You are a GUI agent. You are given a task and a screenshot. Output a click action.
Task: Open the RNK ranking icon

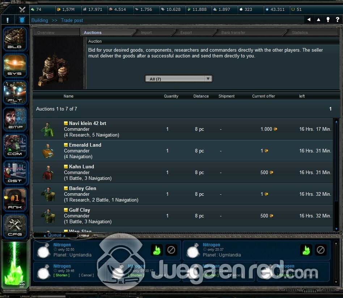pos(15,199)
